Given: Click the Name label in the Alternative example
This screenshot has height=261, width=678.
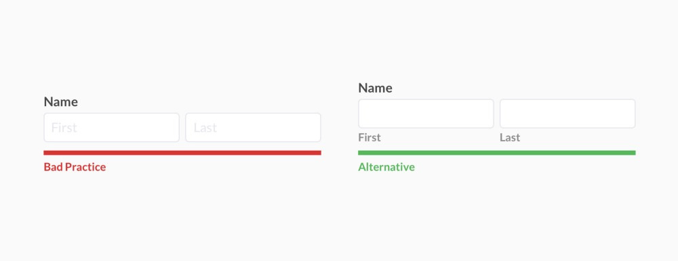Looking at the screenshot, I should (x=376, y=88).
